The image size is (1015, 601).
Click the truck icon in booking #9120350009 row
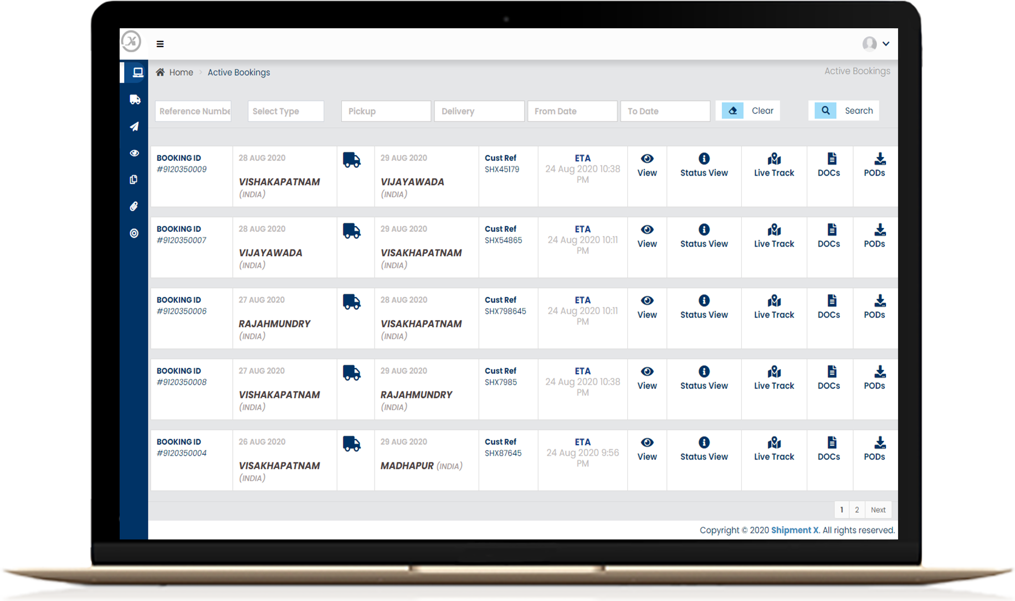click(352, 160)
